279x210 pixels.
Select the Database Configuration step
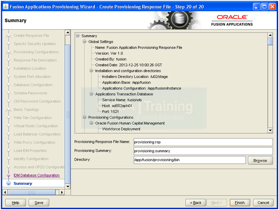tap(33, 85)
